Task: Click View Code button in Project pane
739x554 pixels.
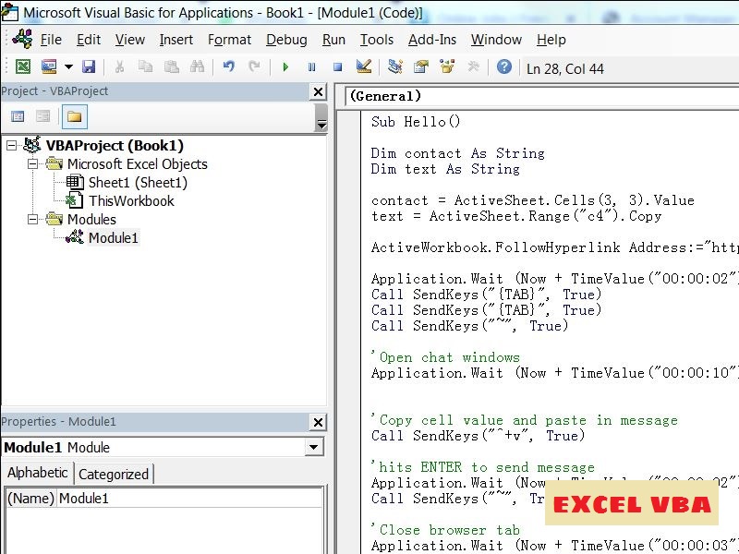Action: point(18,116)
